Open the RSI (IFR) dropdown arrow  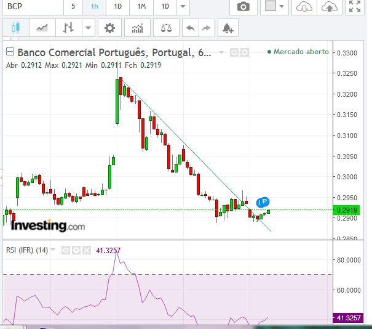(53, 250)
